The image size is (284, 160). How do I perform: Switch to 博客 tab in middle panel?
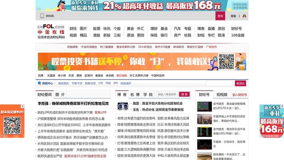coord(122,95)
